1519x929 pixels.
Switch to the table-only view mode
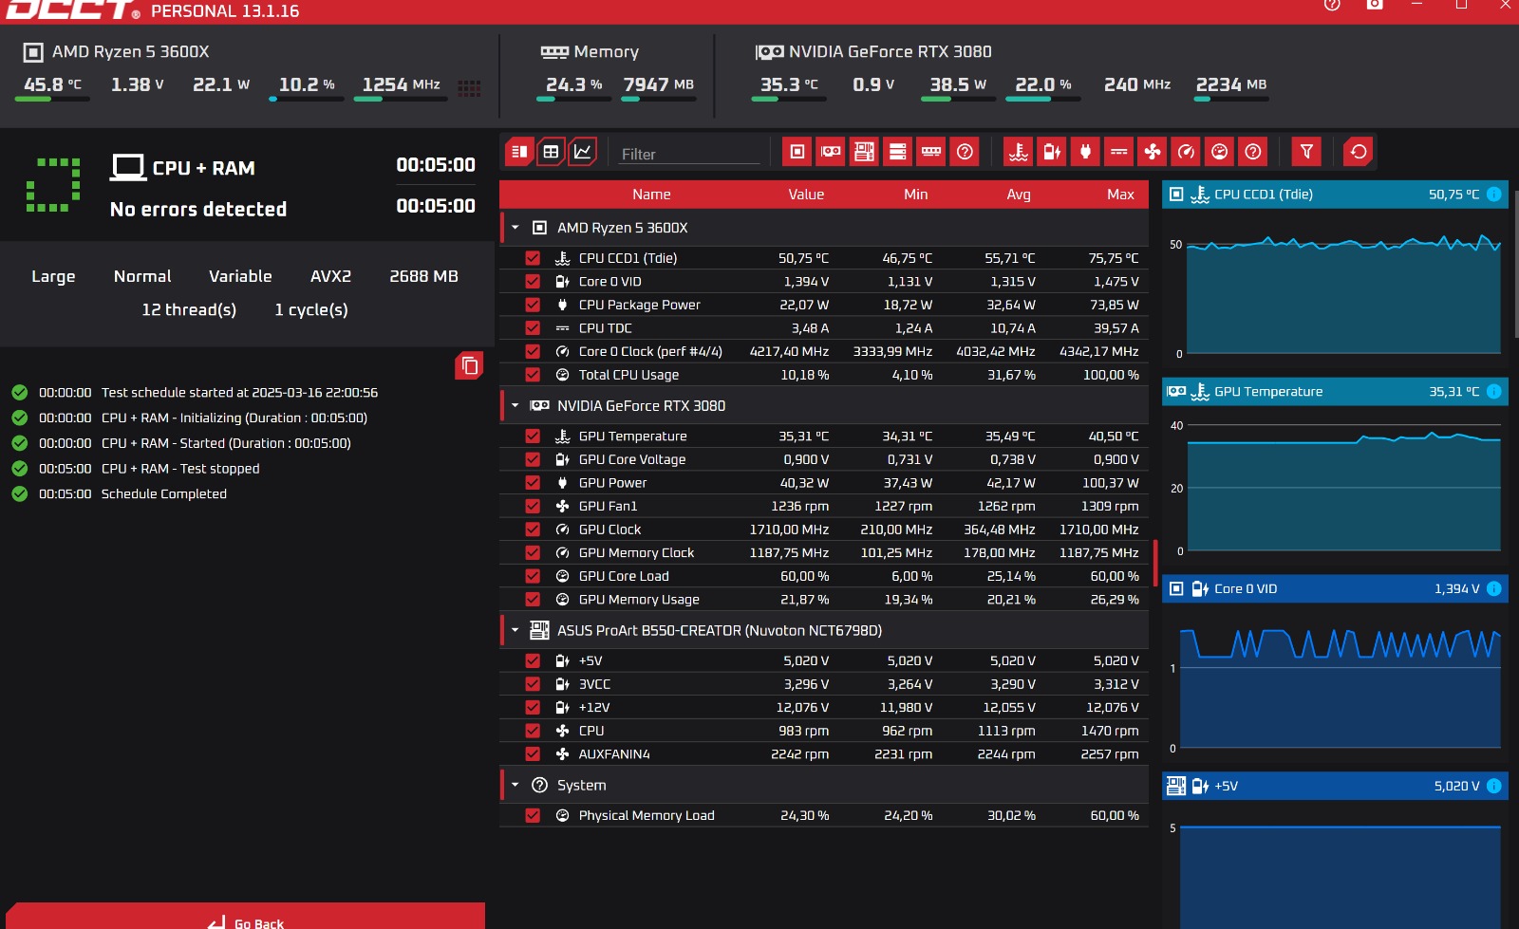click(x=551, y=152)
